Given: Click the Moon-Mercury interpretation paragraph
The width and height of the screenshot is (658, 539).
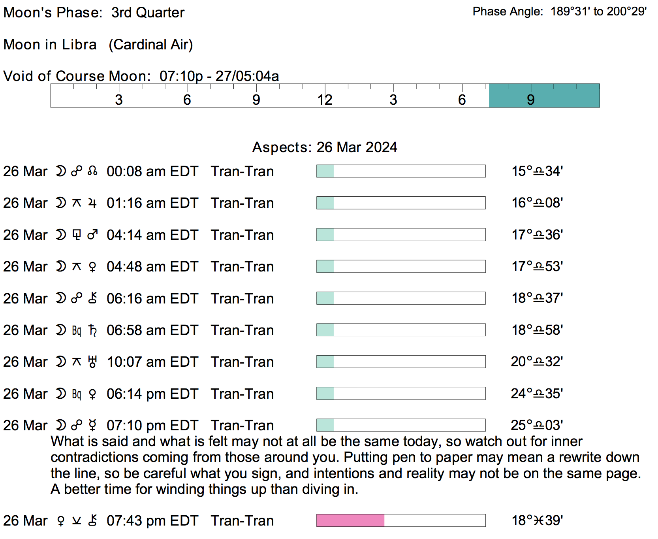Looking at the screenshot, I should (345, 465).
